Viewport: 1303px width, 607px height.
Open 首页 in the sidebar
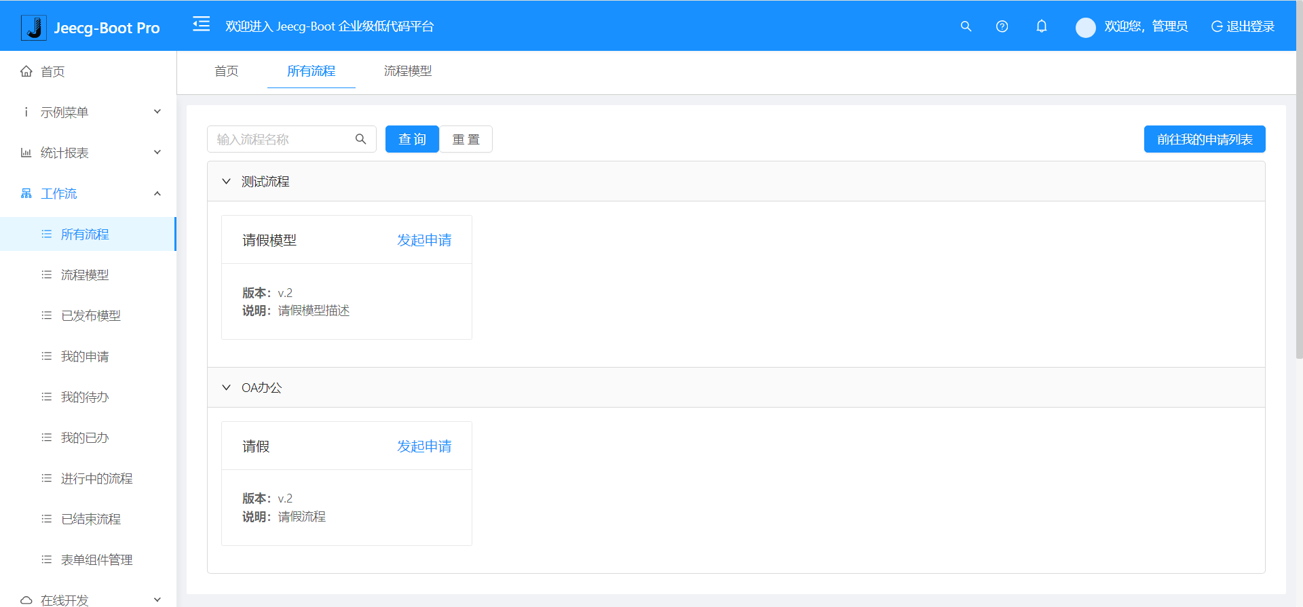pos(88,71)
